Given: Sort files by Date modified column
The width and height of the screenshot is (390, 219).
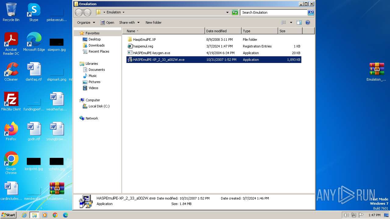Looking at the screenshot, I should 223,31.
